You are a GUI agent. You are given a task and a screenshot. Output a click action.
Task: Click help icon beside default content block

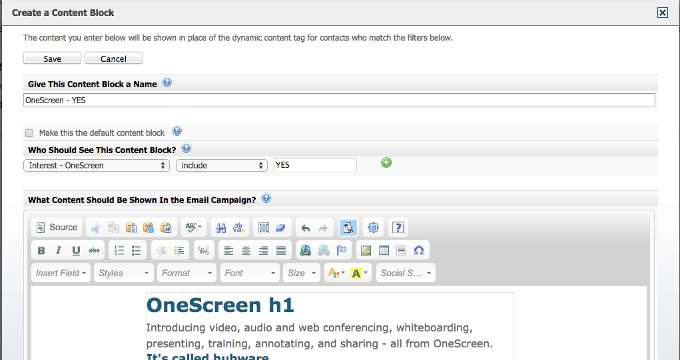(177, 131)
